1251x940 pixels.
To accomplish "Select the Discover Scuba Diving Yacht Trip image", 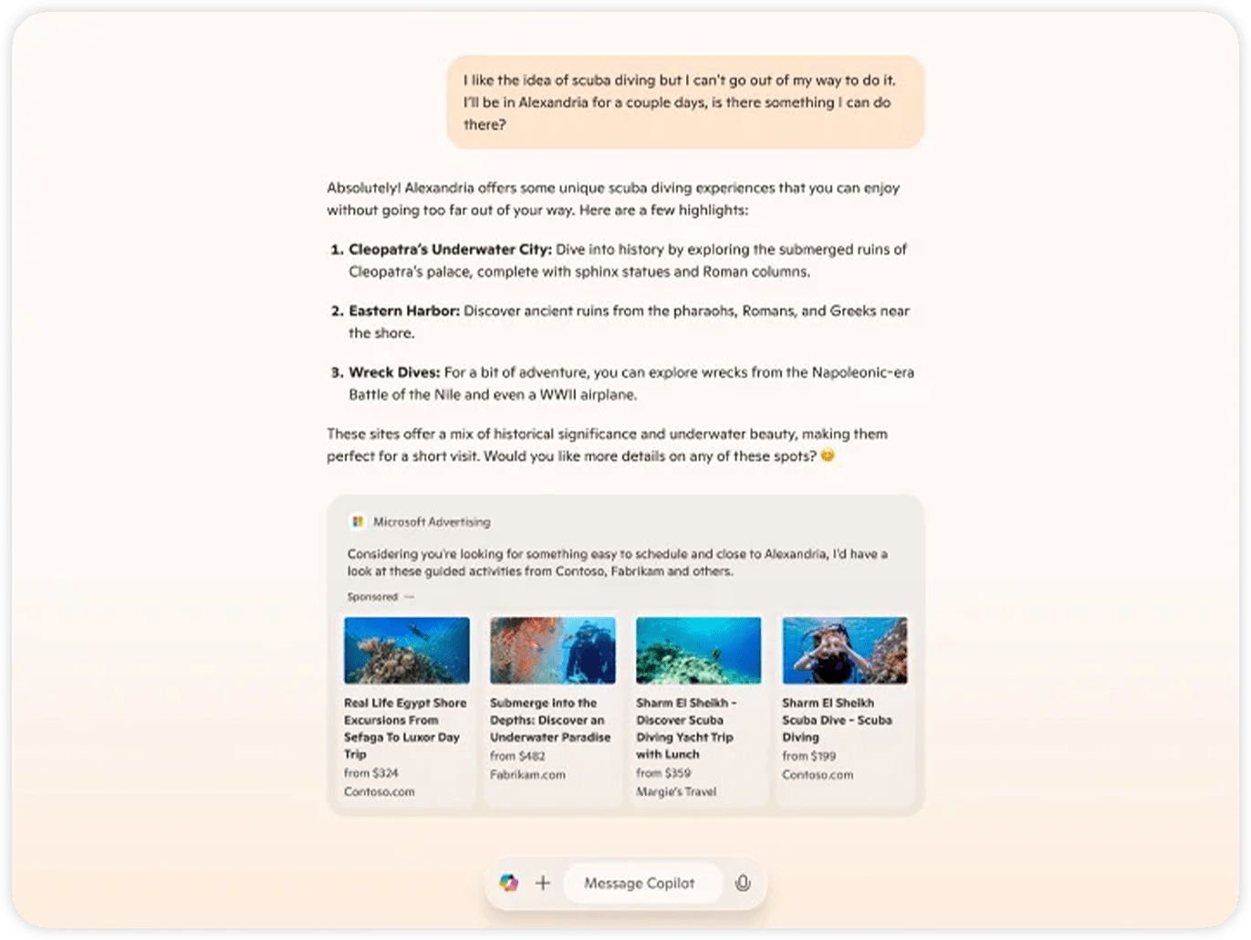I will coord(698,650).
